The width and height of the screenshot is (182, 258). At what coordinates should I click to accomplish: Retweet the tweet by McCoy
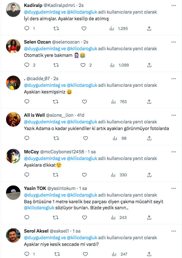(x=55, y=175)
